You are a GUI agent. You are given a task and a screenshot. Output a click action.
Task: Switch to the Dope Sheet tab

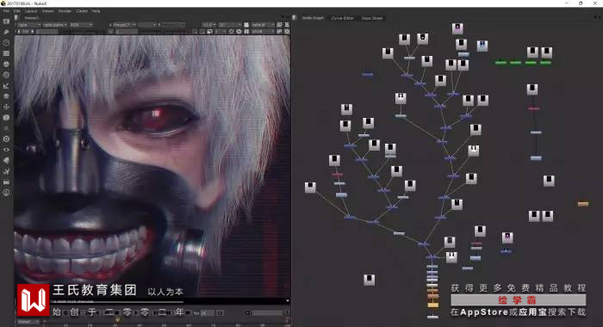(372, 18)
